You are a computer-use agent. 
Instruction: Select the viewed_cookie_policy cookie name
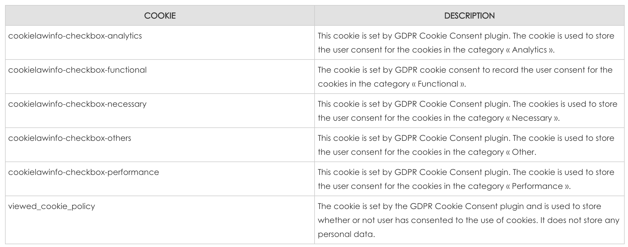tap(52, 206)
